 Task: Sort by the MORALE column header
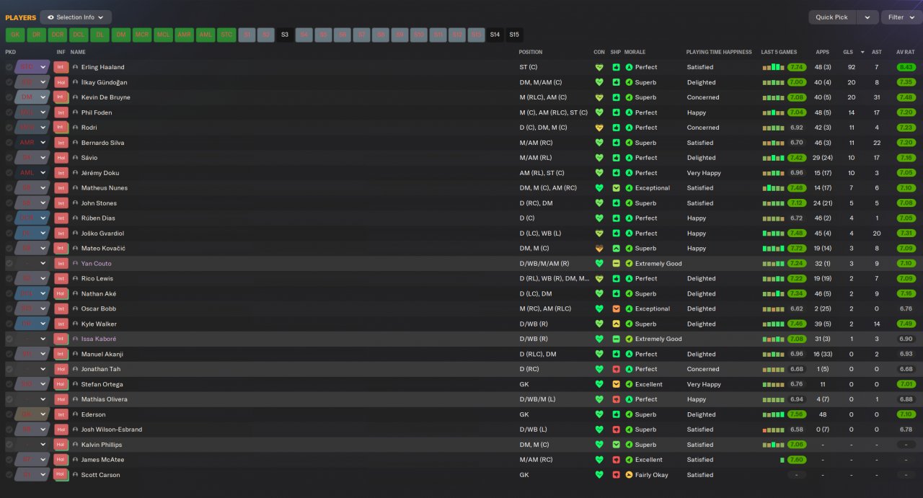click(635, 52)
